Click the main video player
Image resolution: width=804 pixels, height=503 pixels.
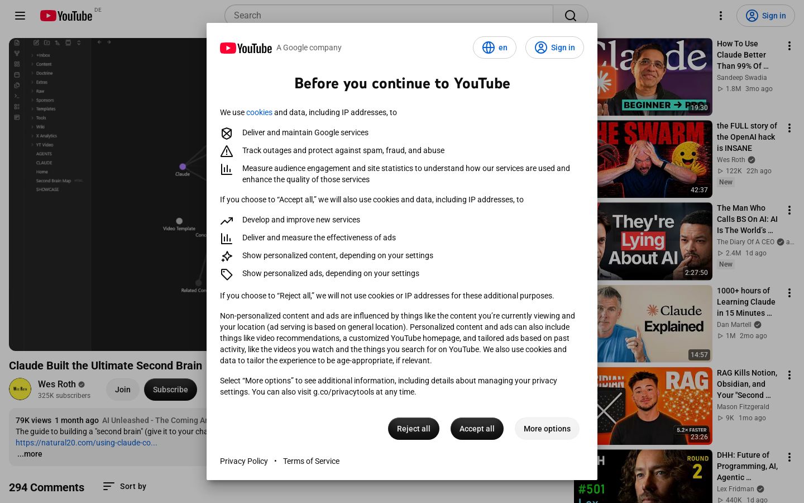(x=108, y=194)
